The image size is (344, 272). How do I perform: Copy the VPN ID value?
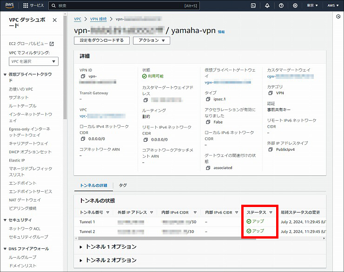click(83, 76)
